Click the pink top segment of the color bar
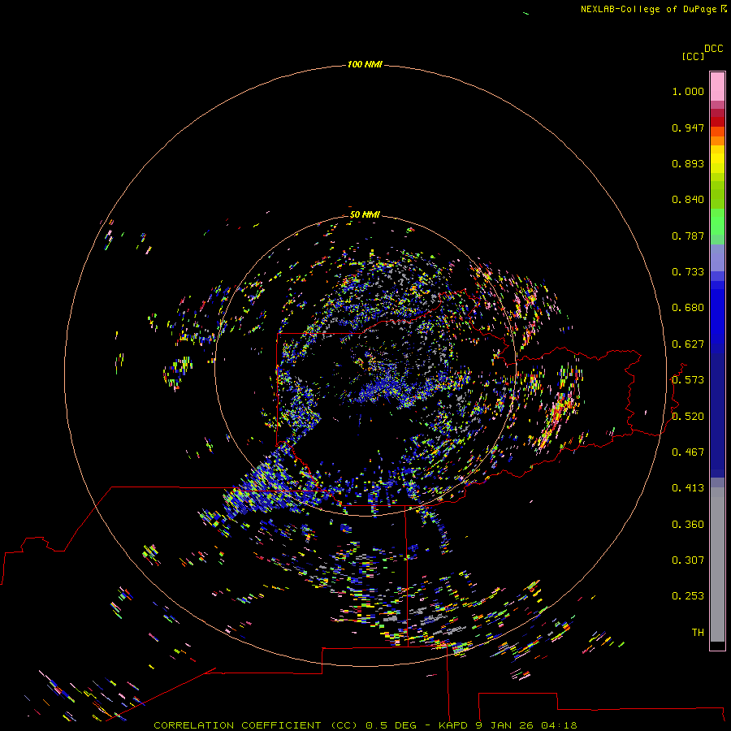The image size is (731, 731). pyautogui.click(x=717, y=87)
